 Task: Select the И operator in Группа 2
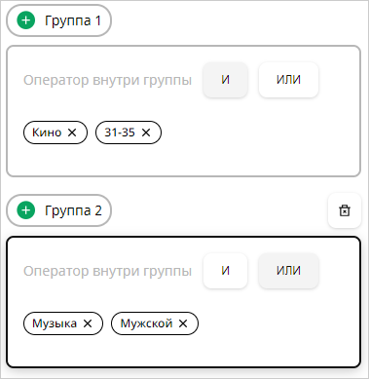coord(226,271)
